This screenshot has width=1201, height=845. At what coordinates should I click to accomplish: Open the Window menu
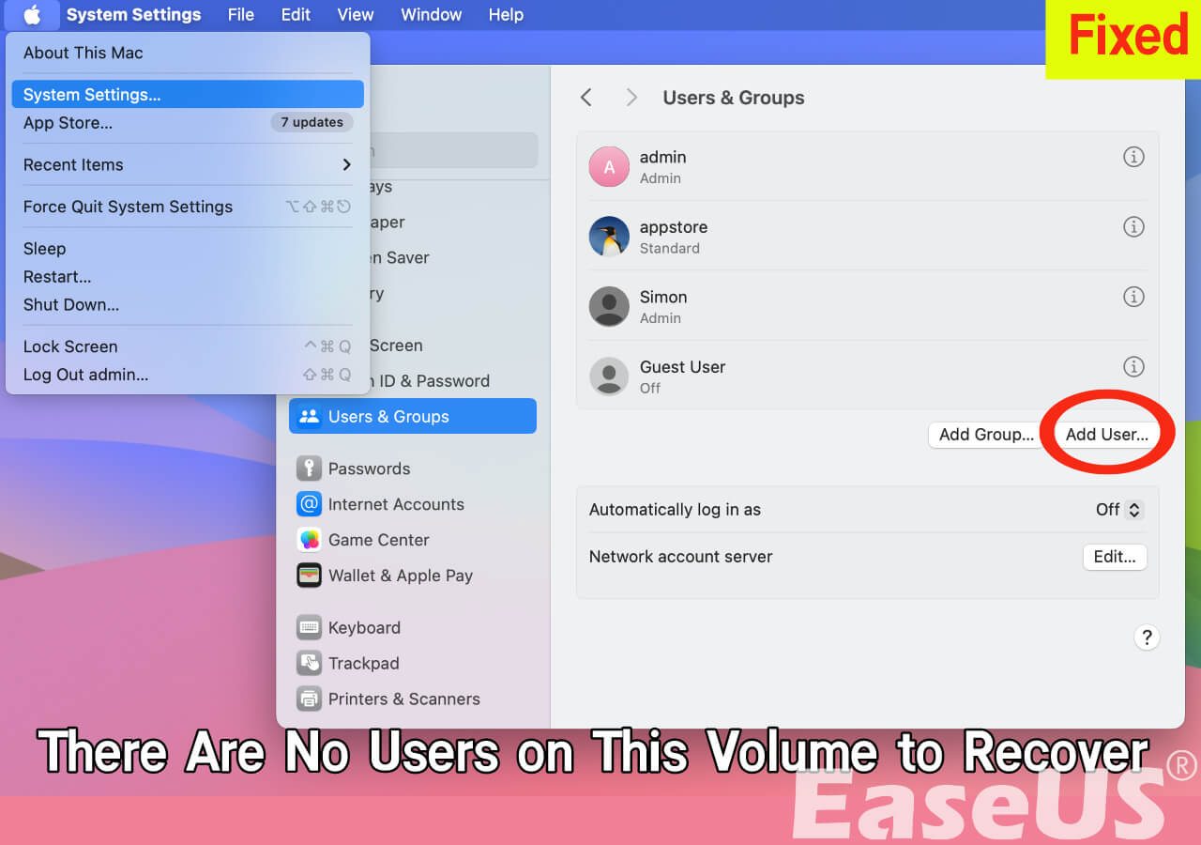pyautogui.click(x=431, y=14)
